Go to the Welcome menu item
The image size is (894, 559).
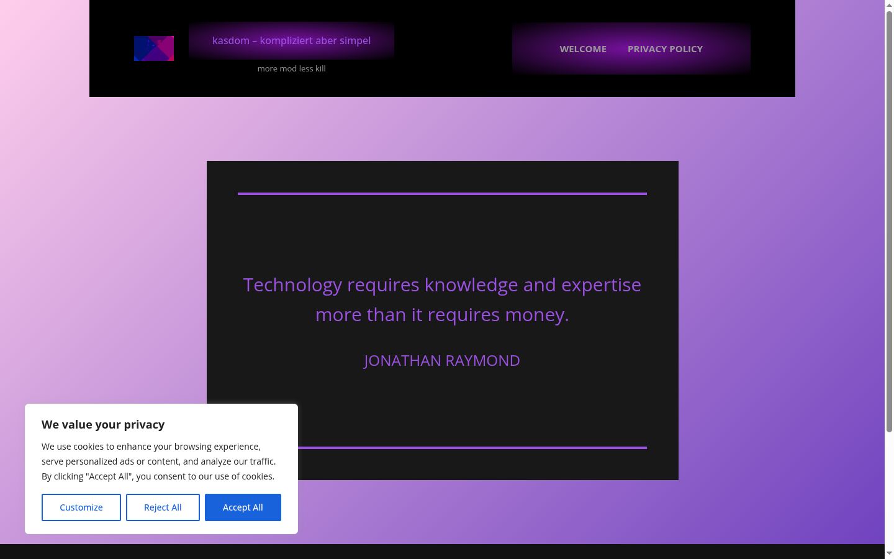click(x=583, y=49)
